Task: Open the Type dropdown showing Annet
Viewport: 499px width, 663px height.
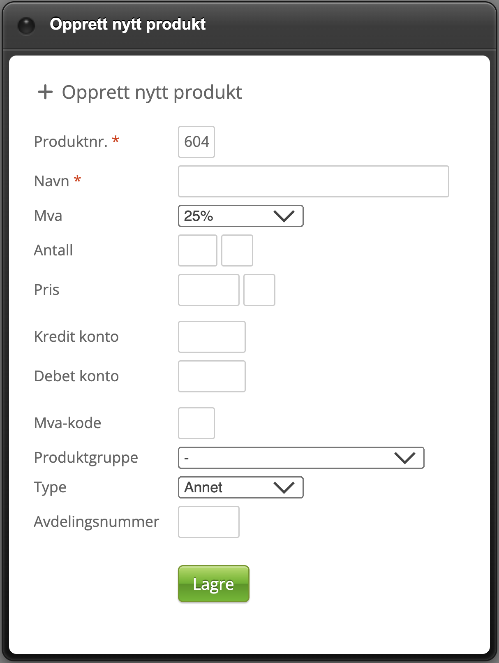Action: 240,487
